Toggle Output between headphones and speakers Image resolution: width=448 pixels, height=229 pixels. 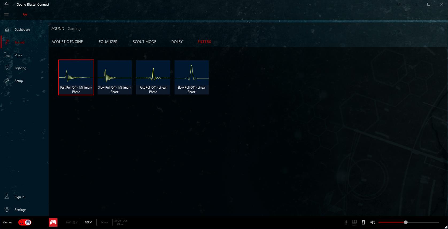tap(25, 222)
